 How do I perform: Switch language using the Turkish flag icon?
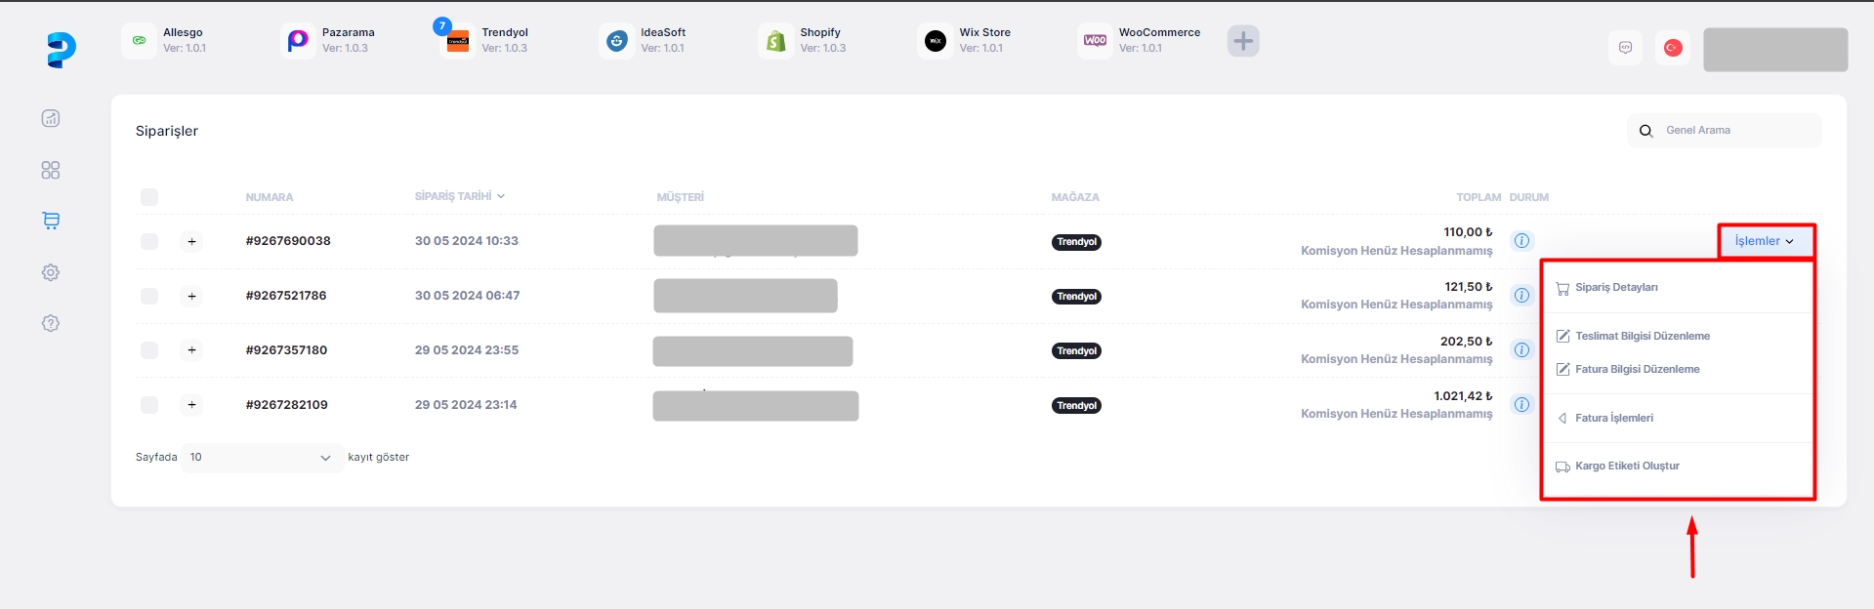click(1673, 48)
